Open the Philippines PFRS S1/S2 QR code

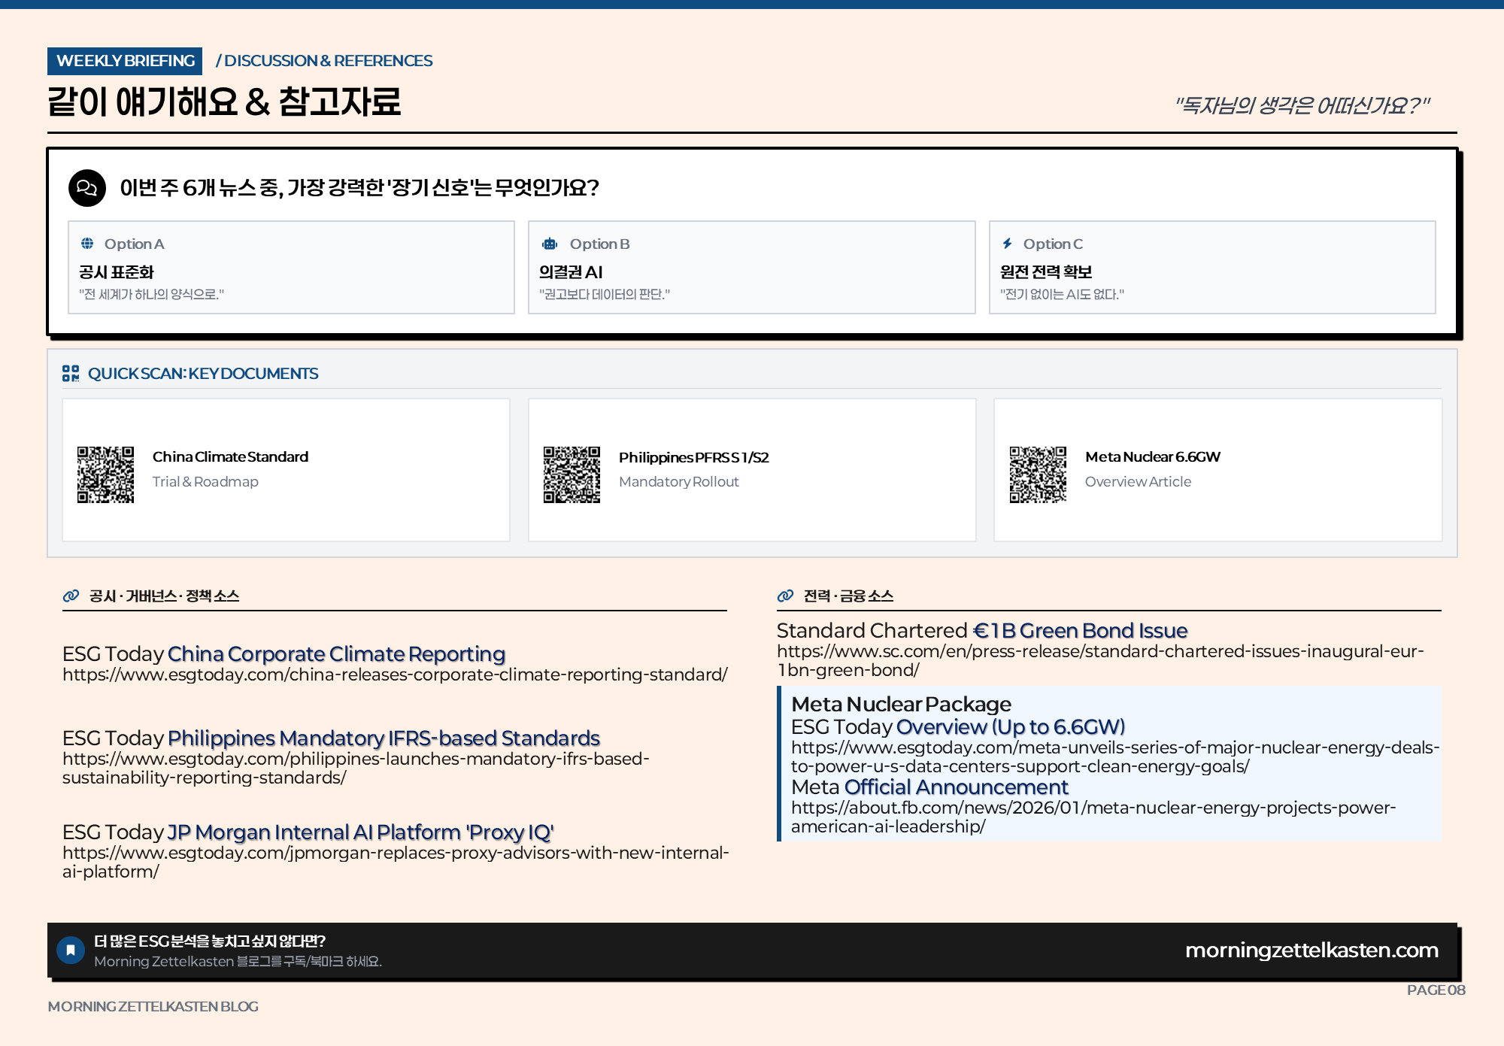point(572,474)
